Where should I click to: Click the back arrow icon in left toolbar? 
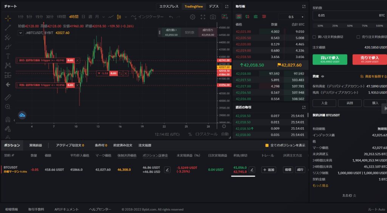click(8, 84)
